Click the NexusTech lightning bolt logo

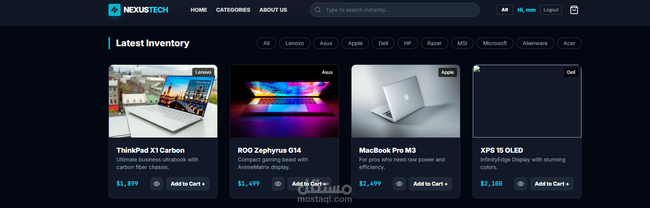[x=115, y=10]
